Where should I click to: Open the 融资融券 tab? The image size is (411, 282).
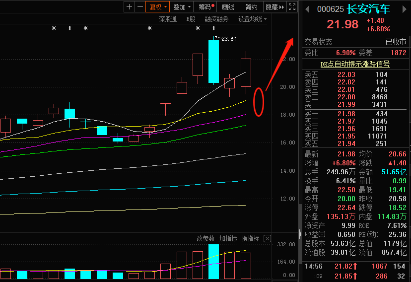point(216,19)
